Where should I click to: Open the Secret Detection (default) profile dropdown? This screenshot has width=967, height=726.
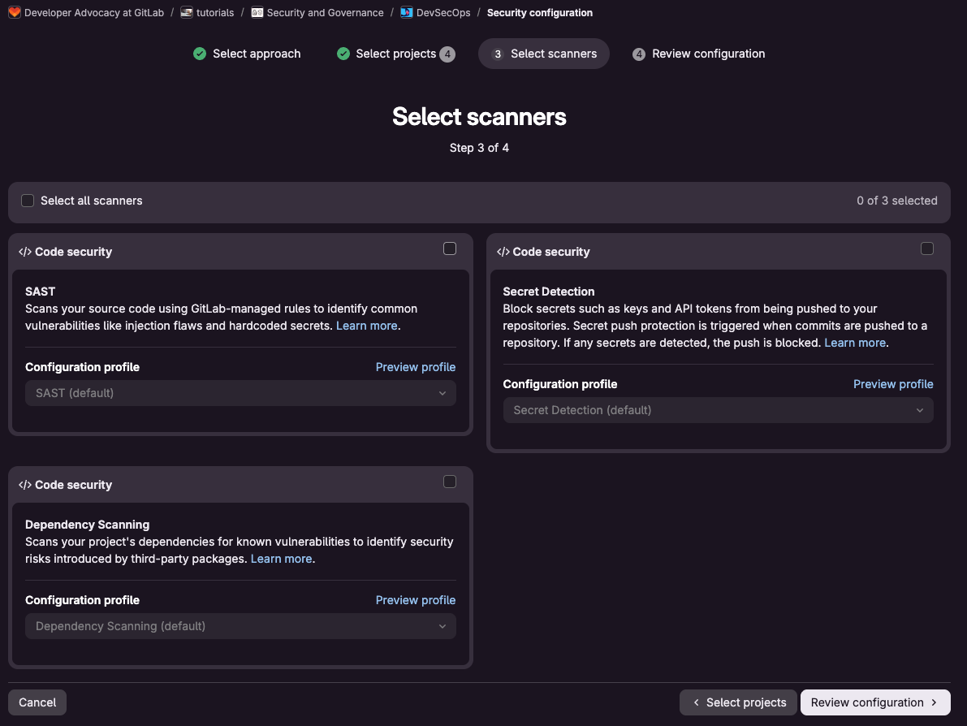coord(718,410)
